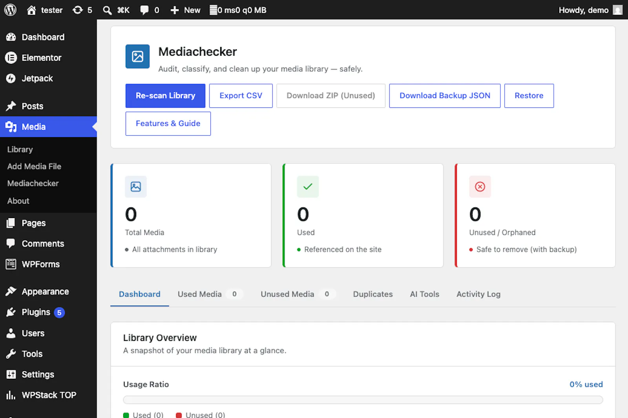Viewport: 628px width, 418px height.
Task: Open Add Media File submenu link
Action: (34, 166)
